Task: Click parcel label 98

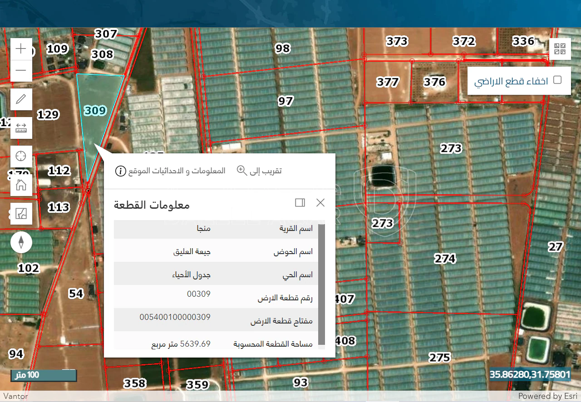Action: [x=282, y=48]
